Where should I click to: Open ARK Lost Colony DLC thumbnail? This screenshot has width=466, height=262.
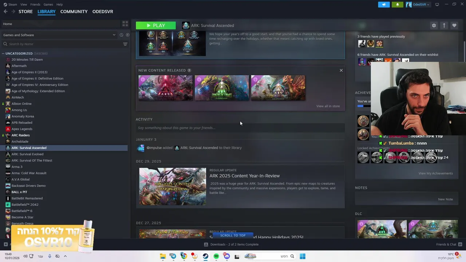coord(165,88)
